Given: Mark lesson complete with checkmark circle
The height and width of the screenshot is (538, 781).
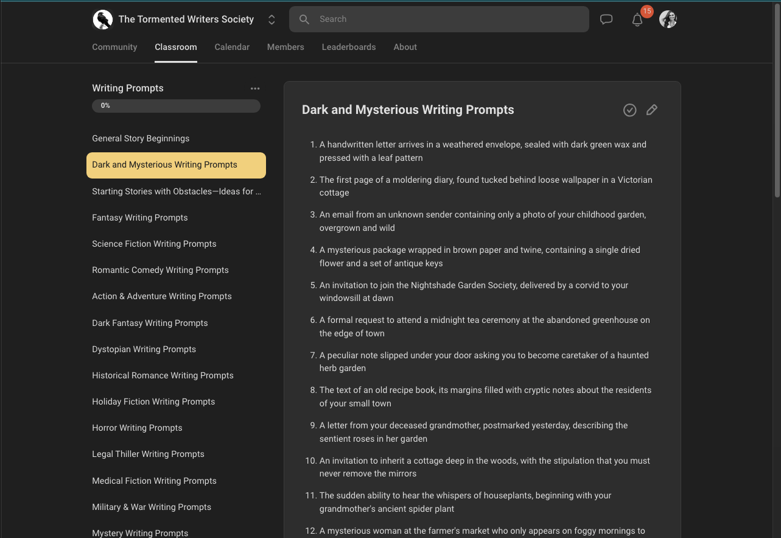Looking at the screenshot, I should [630, 110].
